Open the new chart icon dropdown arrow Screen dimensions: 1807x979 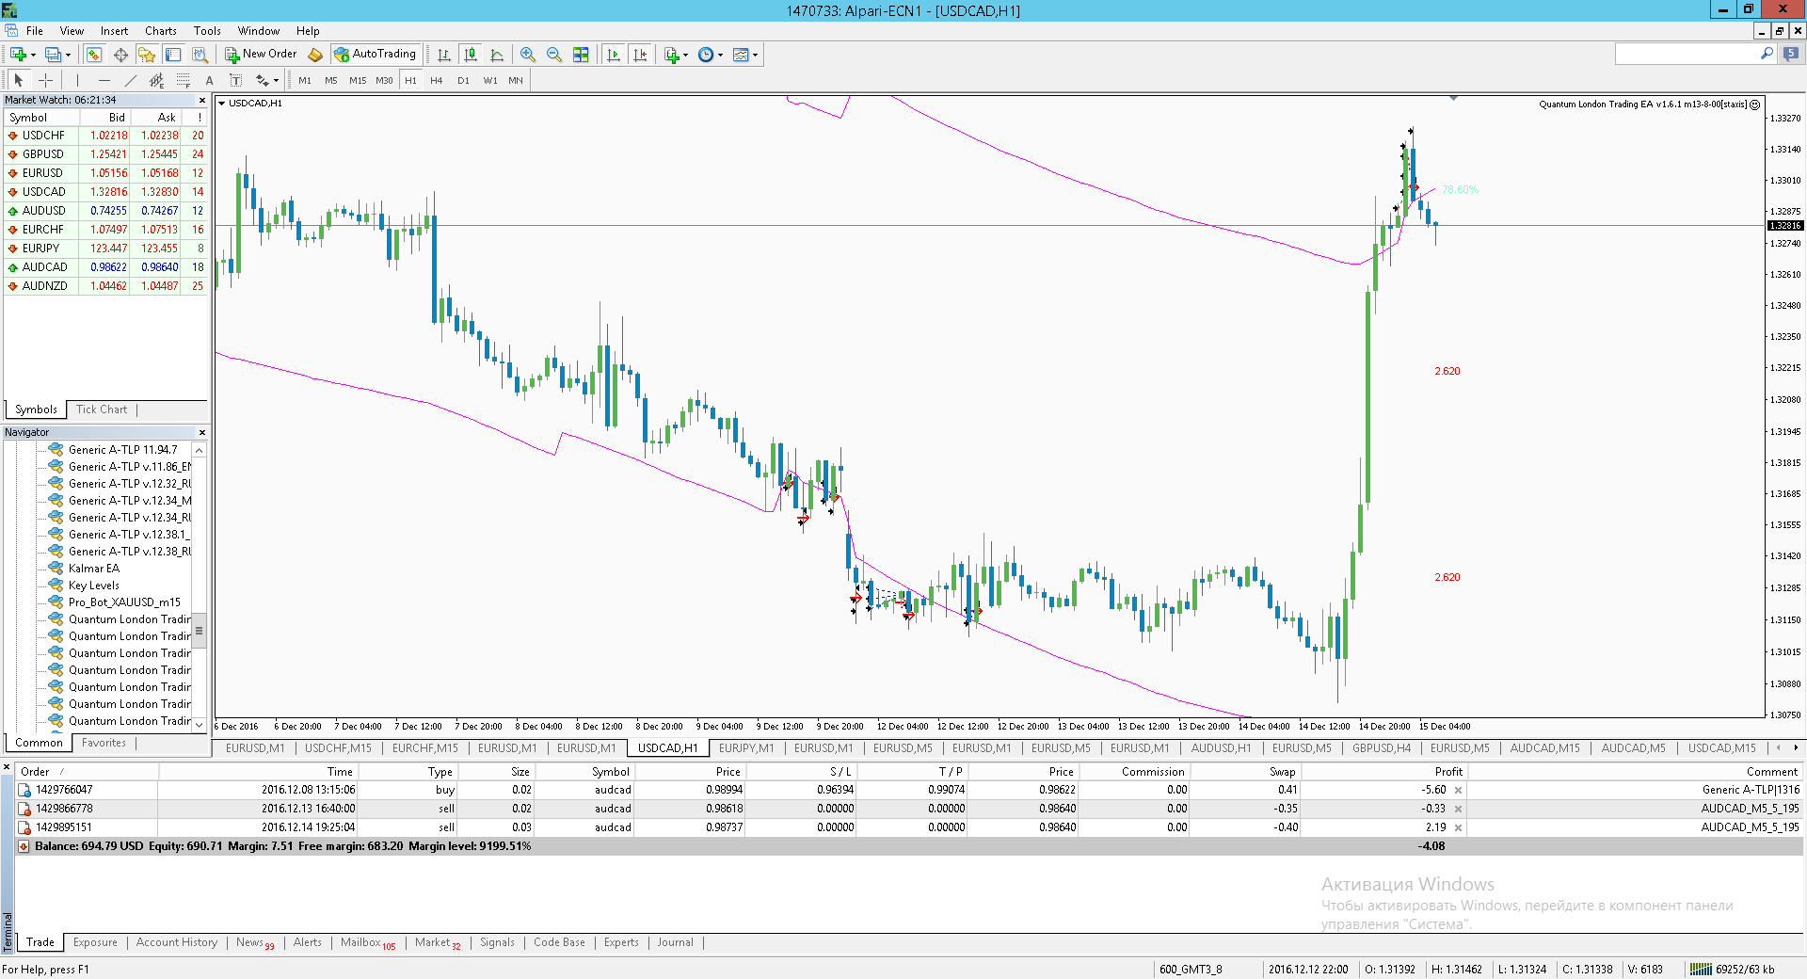(33, 55)
